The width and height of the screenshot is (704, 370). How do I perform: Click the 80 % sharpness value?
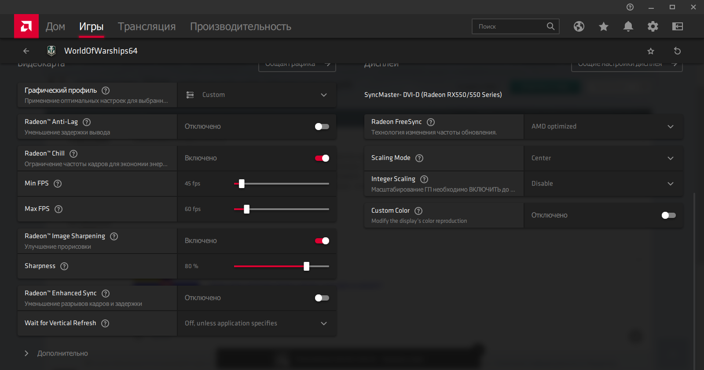coord(191,266)
